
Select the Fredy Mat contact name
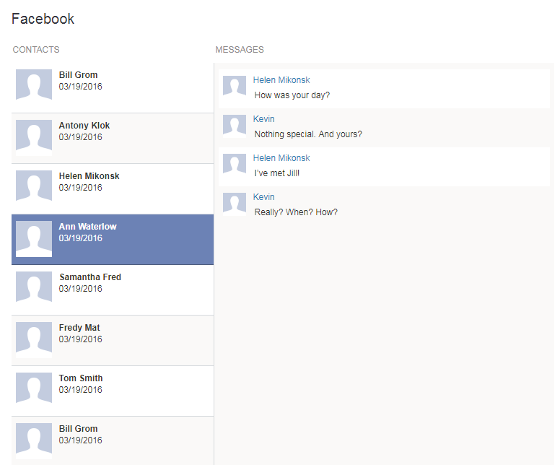pyautogui.click(x=79, y=328)
